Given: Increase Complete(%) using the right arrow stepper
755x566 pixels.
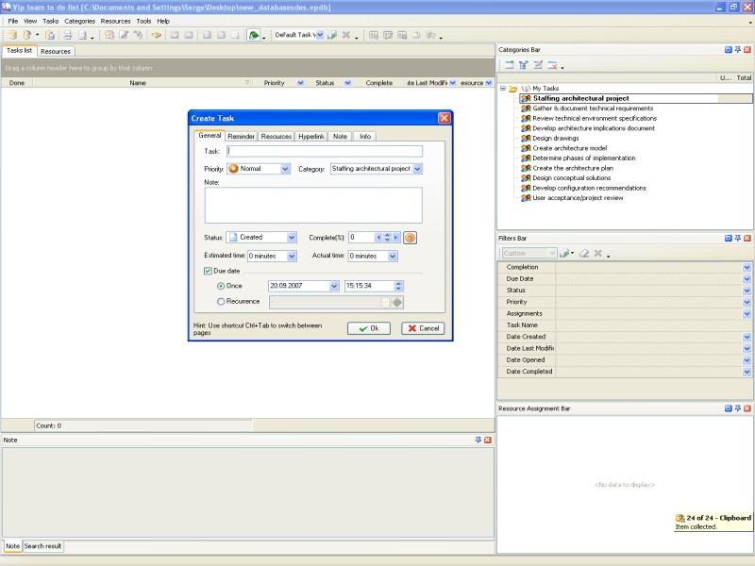Looking at the screenshot, I should point(396,238).
